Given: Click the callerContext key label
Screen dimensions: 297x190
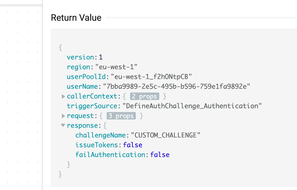Looking at the screenshot, I should (x=92, y=96).
